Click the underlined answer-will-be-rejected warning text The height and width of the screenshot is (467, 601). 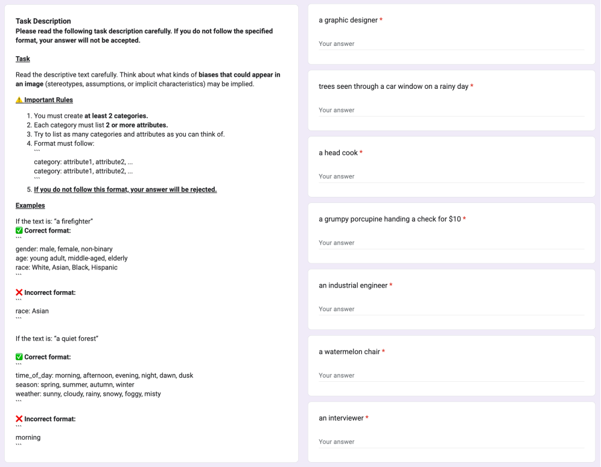(125, 190)
